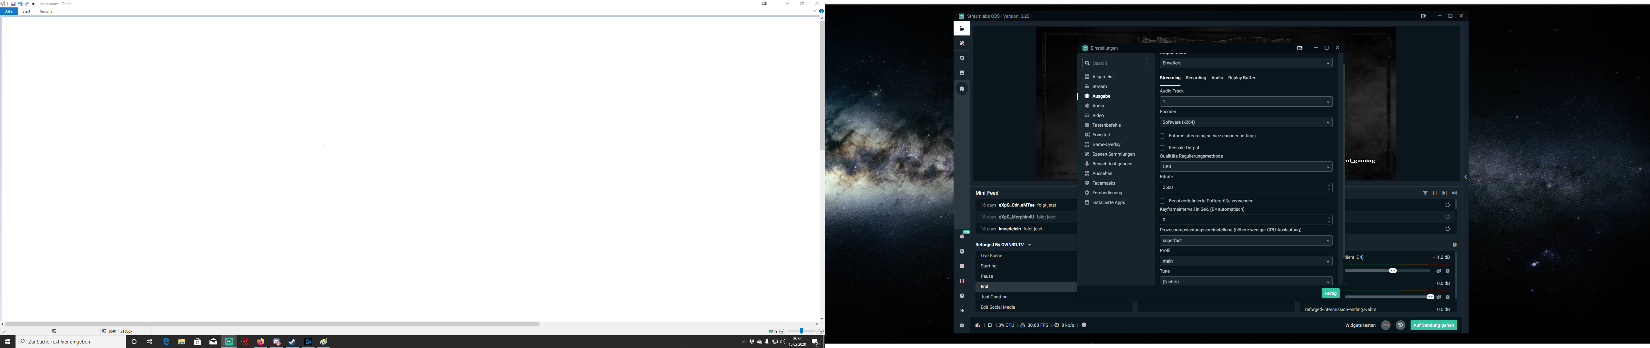Click the Editor camera icon in sidebar

961,29
